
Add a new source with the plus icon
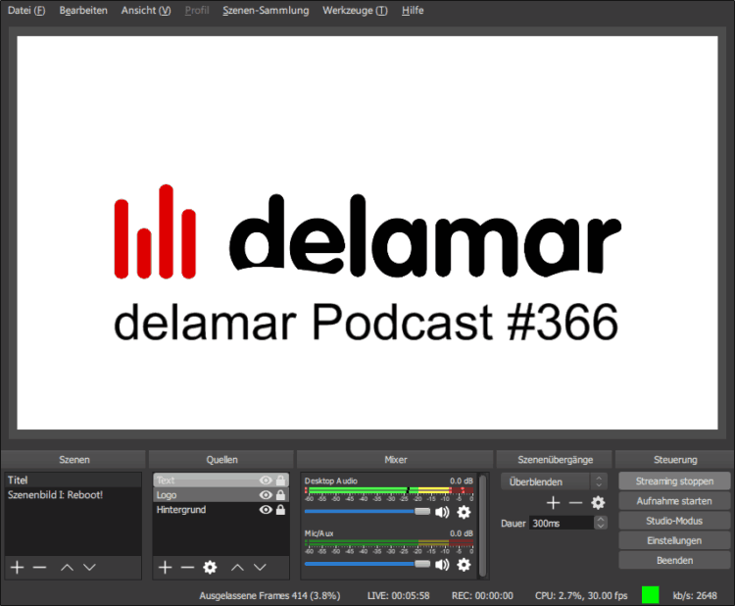pos(165,568)
